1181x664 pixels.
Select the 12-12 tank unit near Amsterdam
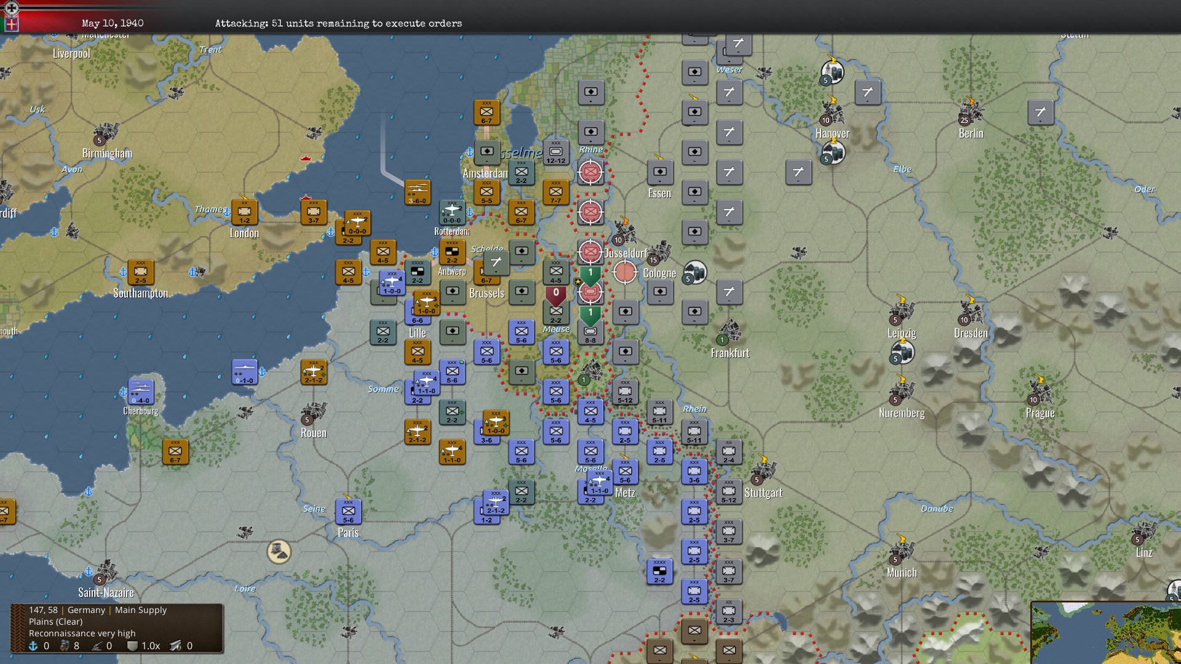pyautogui.click(x=555, y=152)
